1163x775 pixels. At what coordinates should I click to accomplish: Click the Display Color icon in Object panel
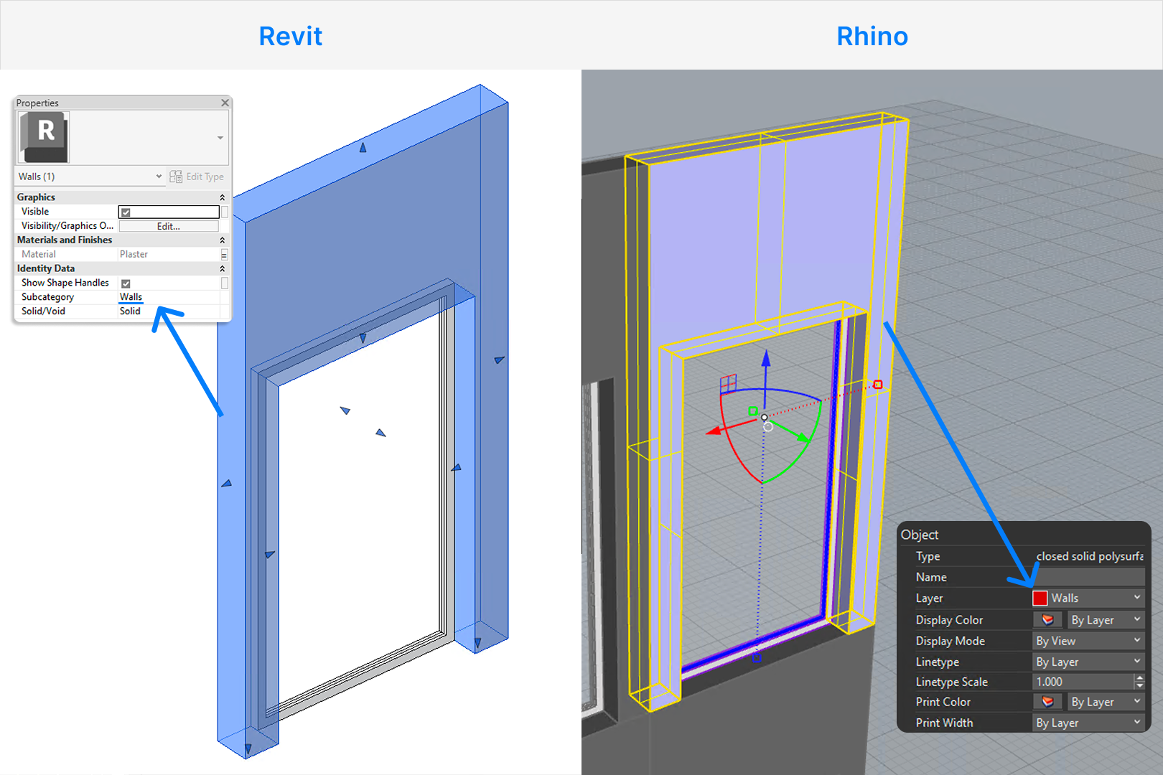click(x=1047, y=619)
